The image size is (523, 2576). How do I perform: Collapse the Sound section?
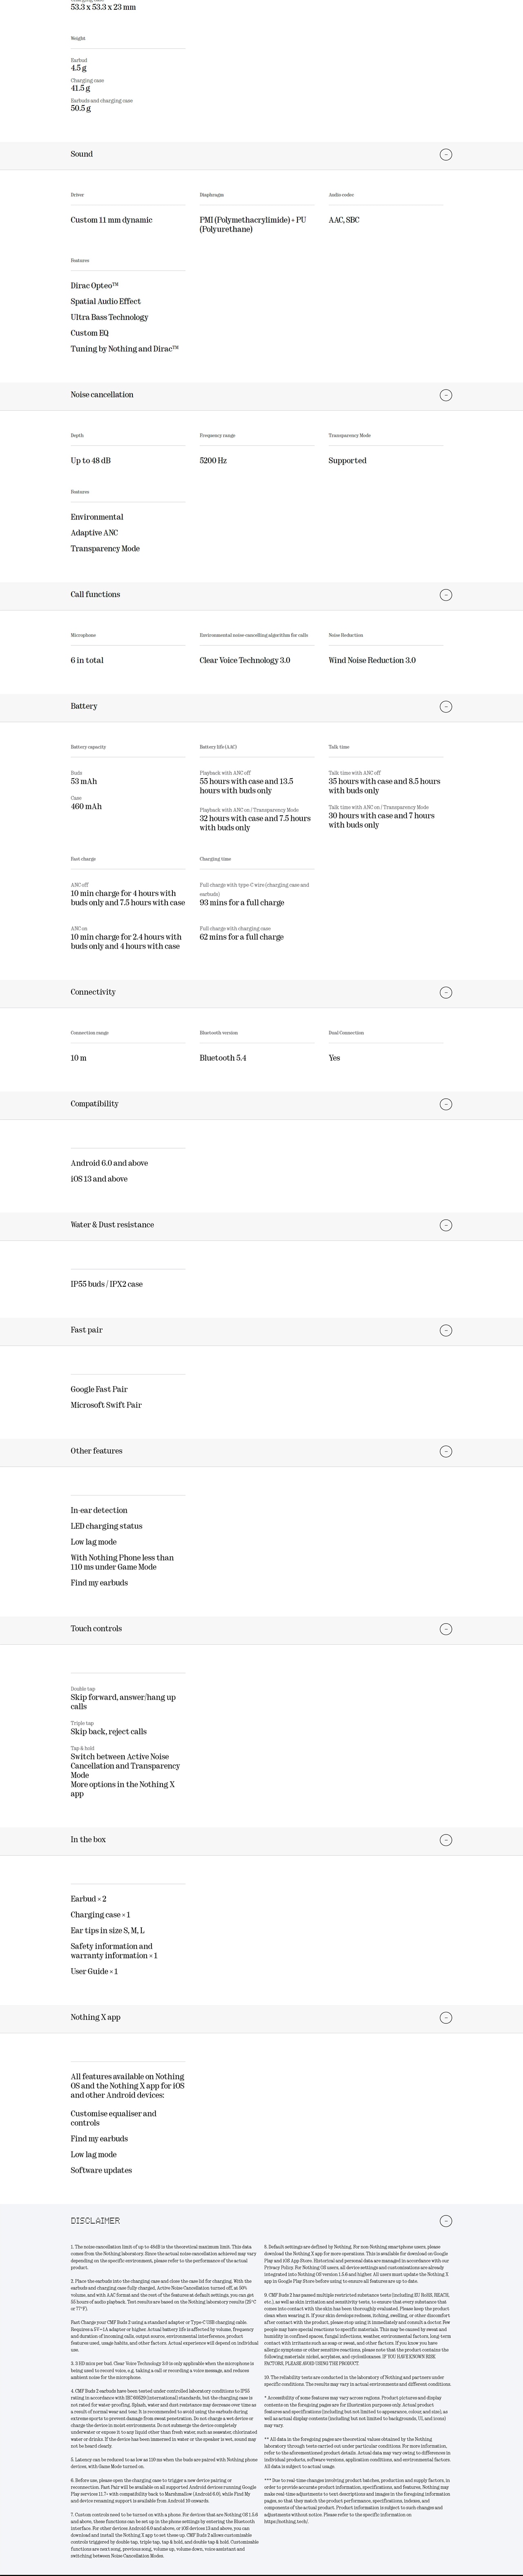point(446,154)
